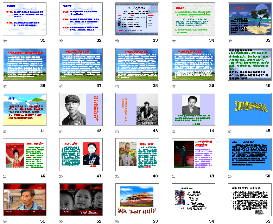Image resolution: width=273 pixels, height=224 pixels.
Task: Select slide 31 thumbnail with cloud background
Action: 25,19
